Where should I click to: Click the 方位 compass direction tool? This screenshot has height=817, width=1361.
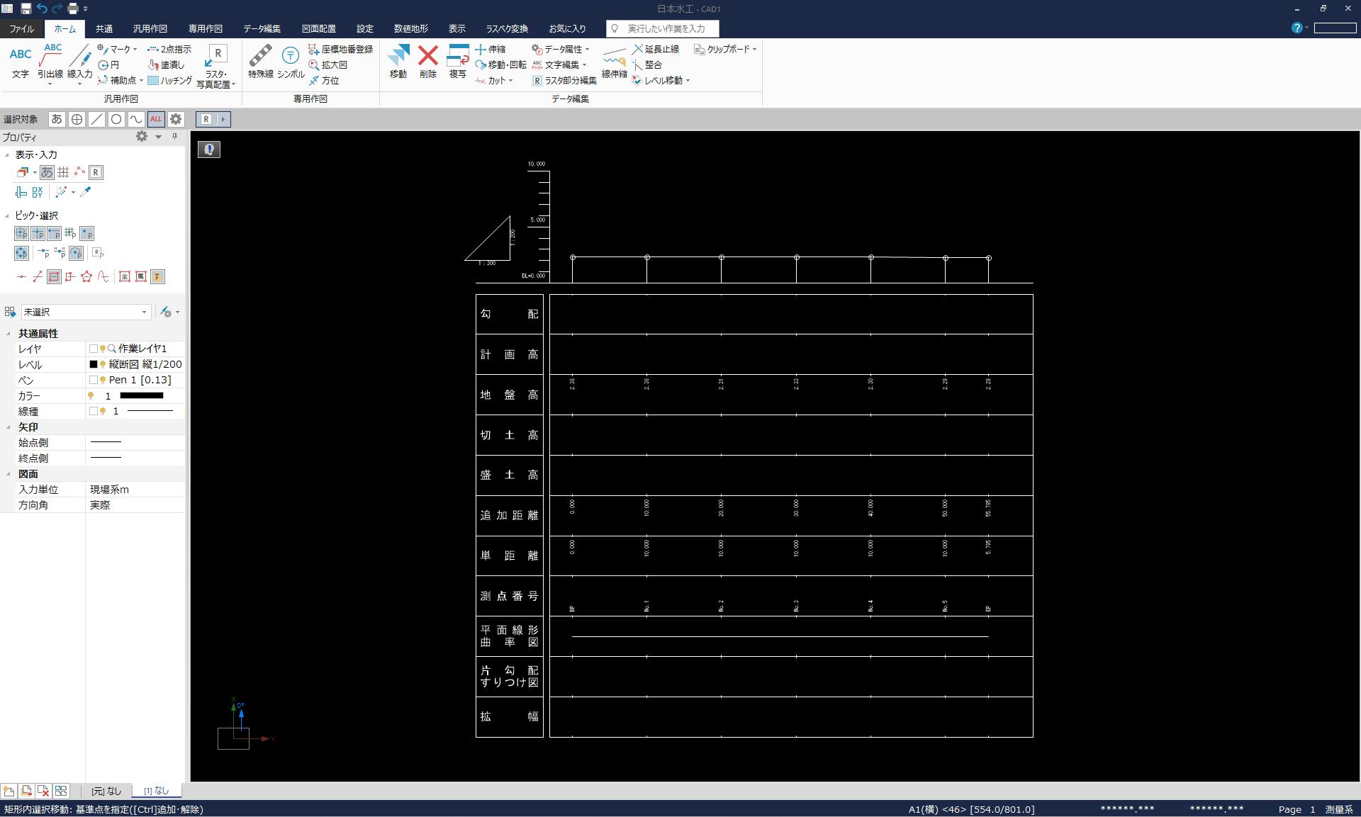pos(324,80)
